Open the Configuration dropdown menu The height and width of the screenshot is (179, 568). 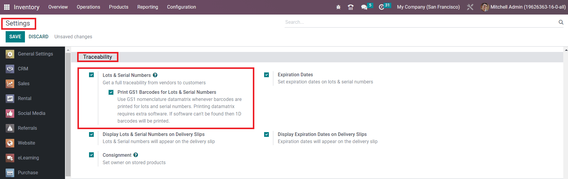[x=181, y=7]
